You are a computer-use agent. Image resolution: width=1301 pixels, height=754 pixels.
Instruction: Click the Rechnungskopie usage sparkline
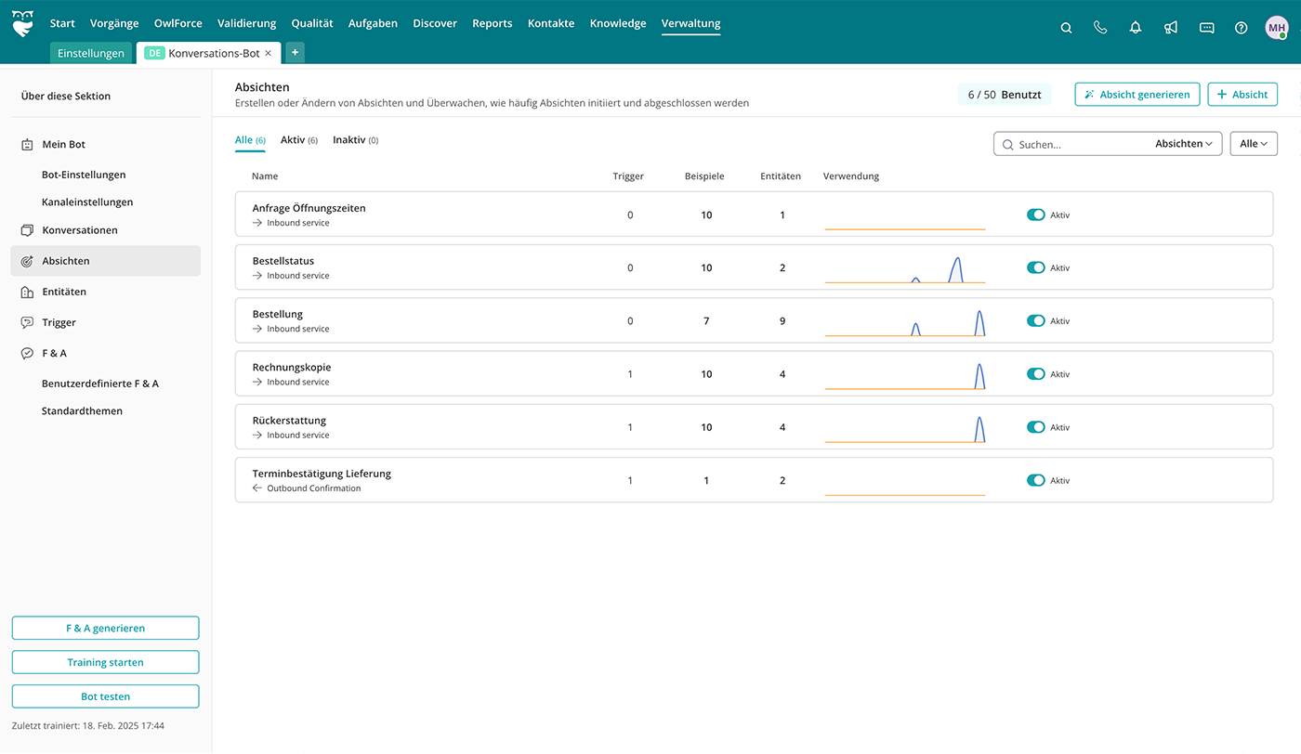(x=905, y=375)
